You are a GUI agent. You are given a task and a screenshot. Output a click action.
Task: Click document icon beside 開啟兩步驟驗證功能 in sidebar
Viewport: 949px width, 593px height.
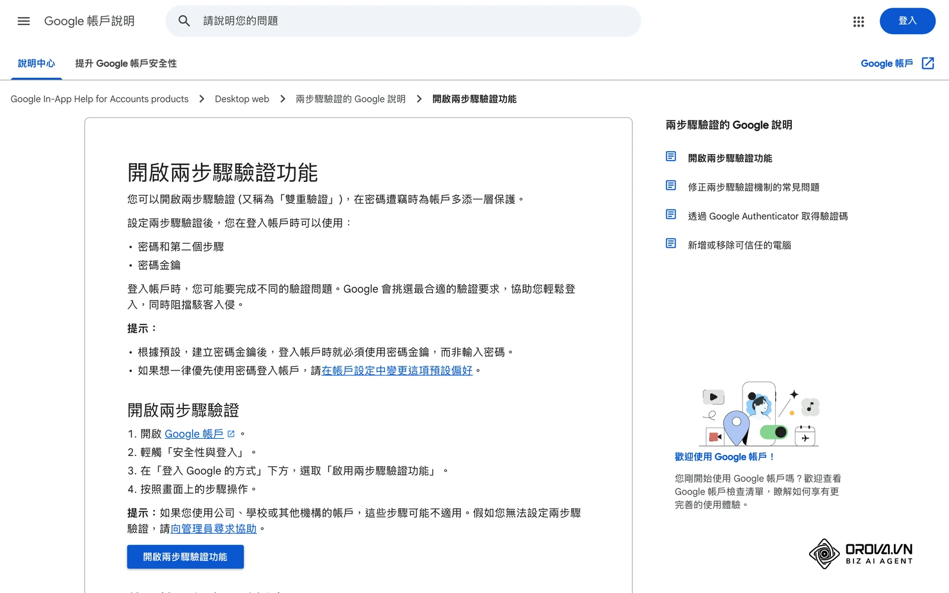671,157
